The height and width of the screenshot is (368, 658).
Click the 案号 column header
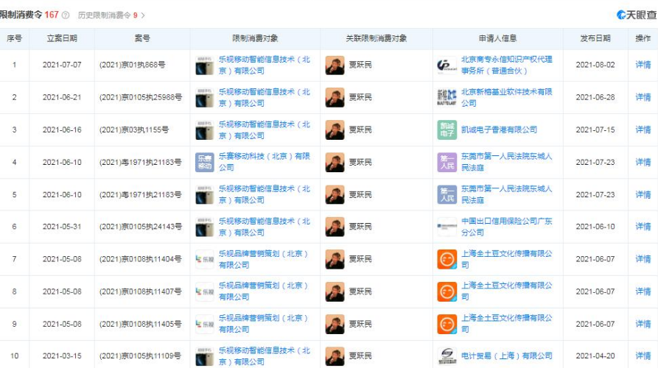pos(142,38)
